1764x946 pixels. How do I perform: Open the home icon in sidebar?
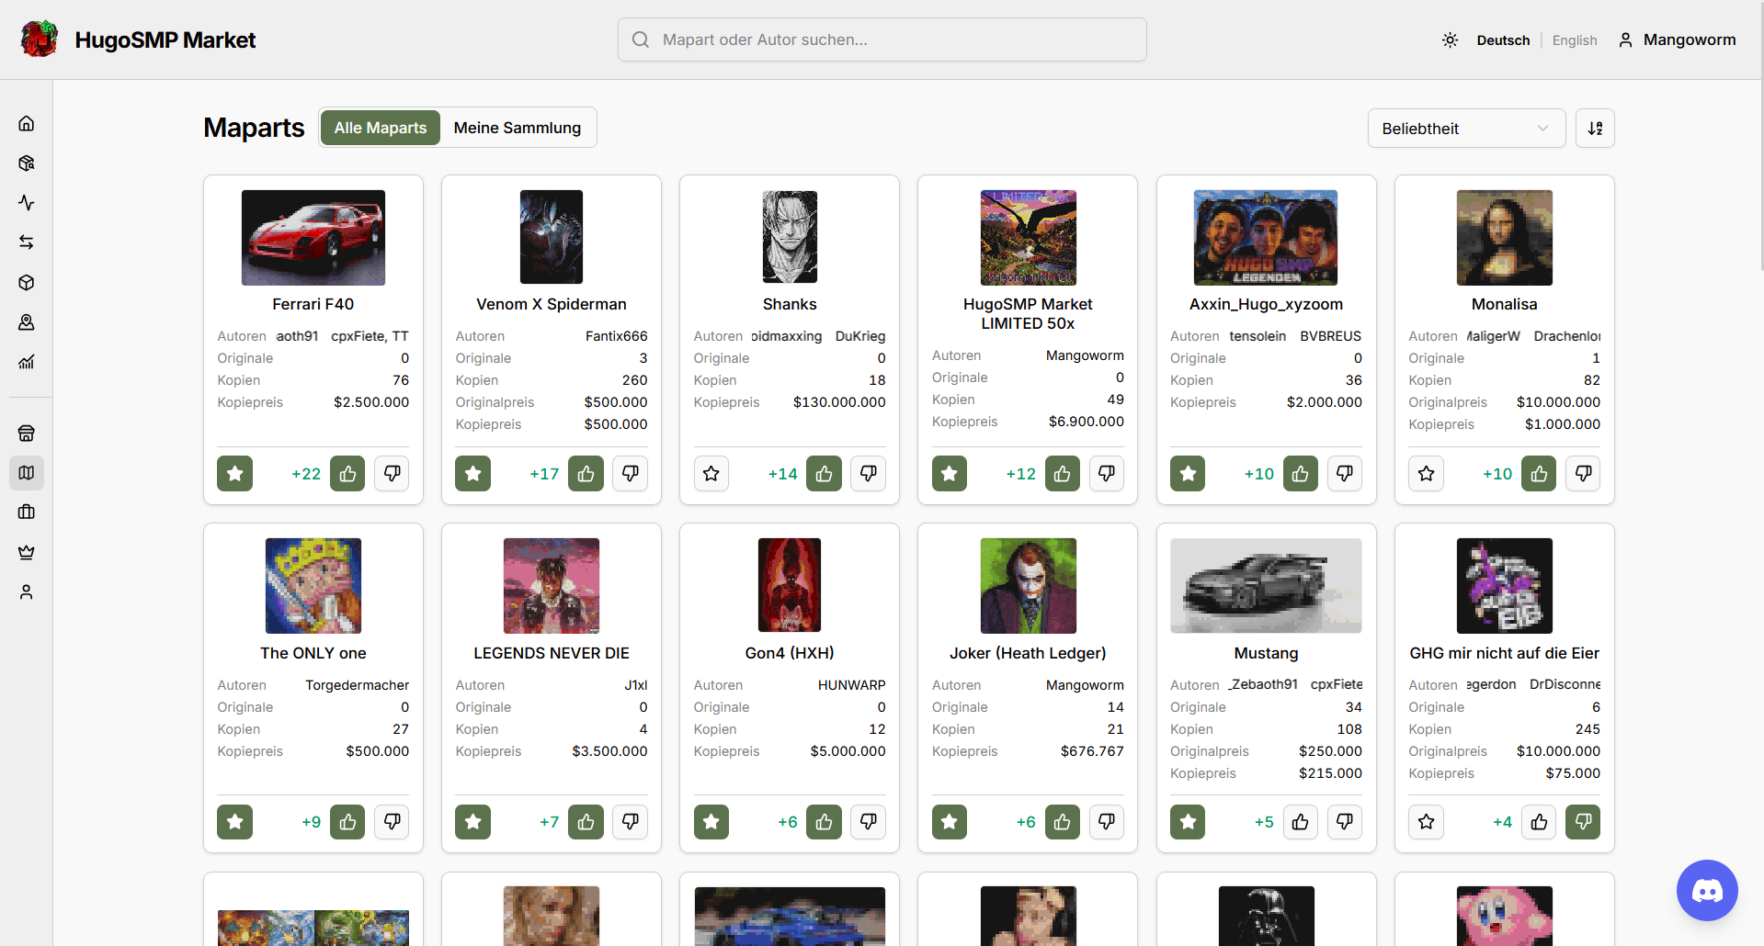click(x=27, y=123)
